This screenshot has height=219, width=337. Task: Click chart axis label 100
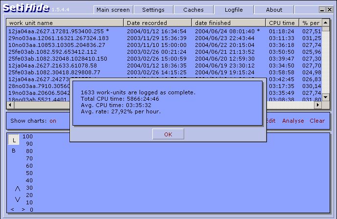[x=28, y=136]
